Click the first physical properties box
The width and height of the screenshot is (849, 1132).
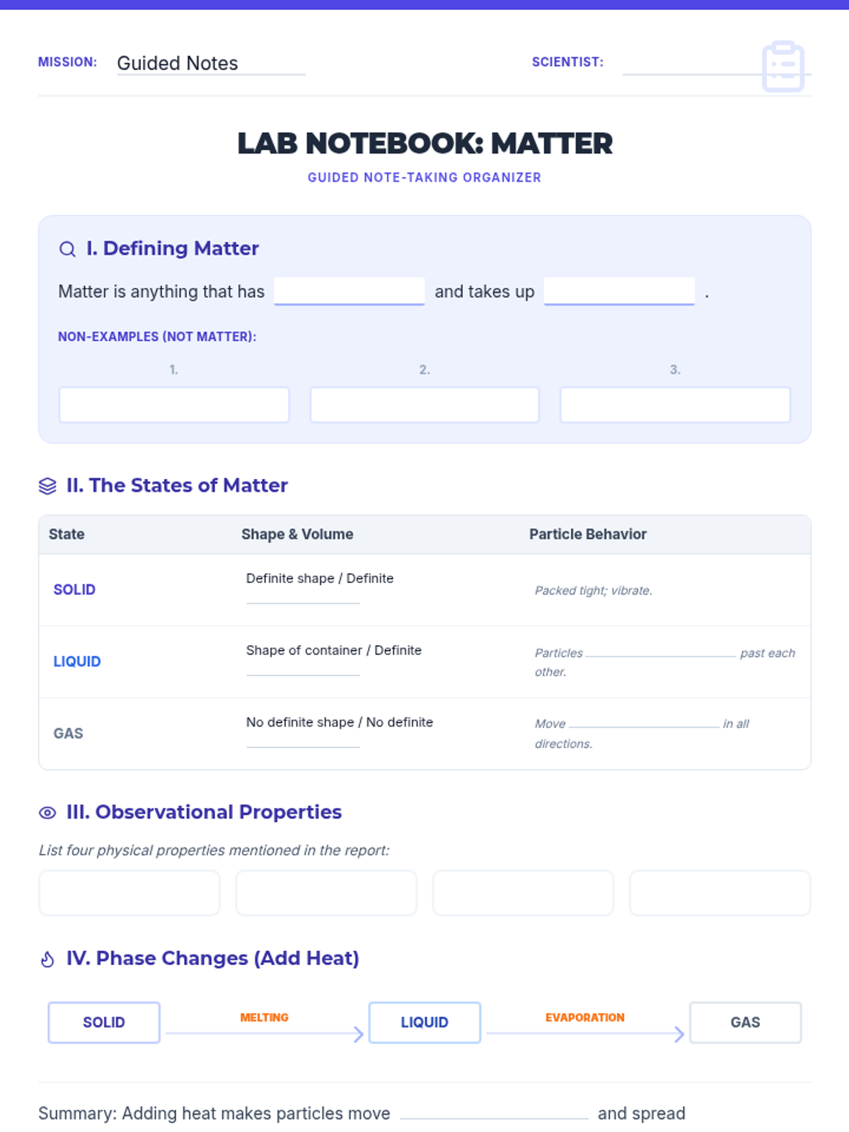[129, 893]
